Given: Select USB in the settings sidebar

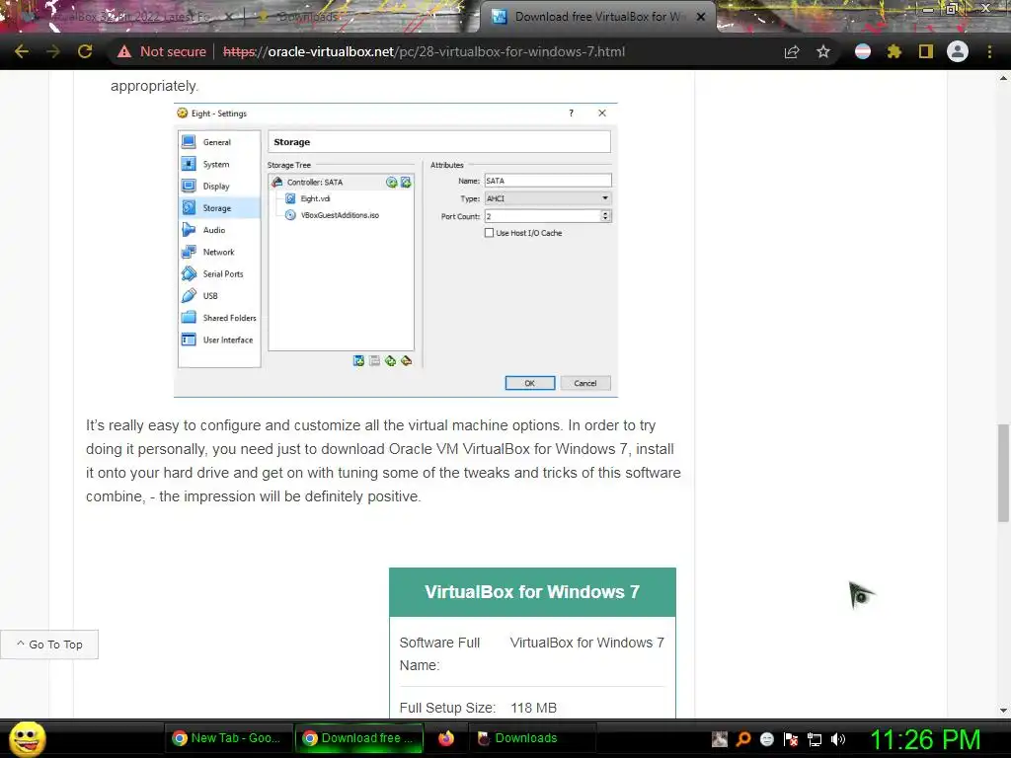Looking at the screenshot, I should pyautogui.click(x=219, y=296).
